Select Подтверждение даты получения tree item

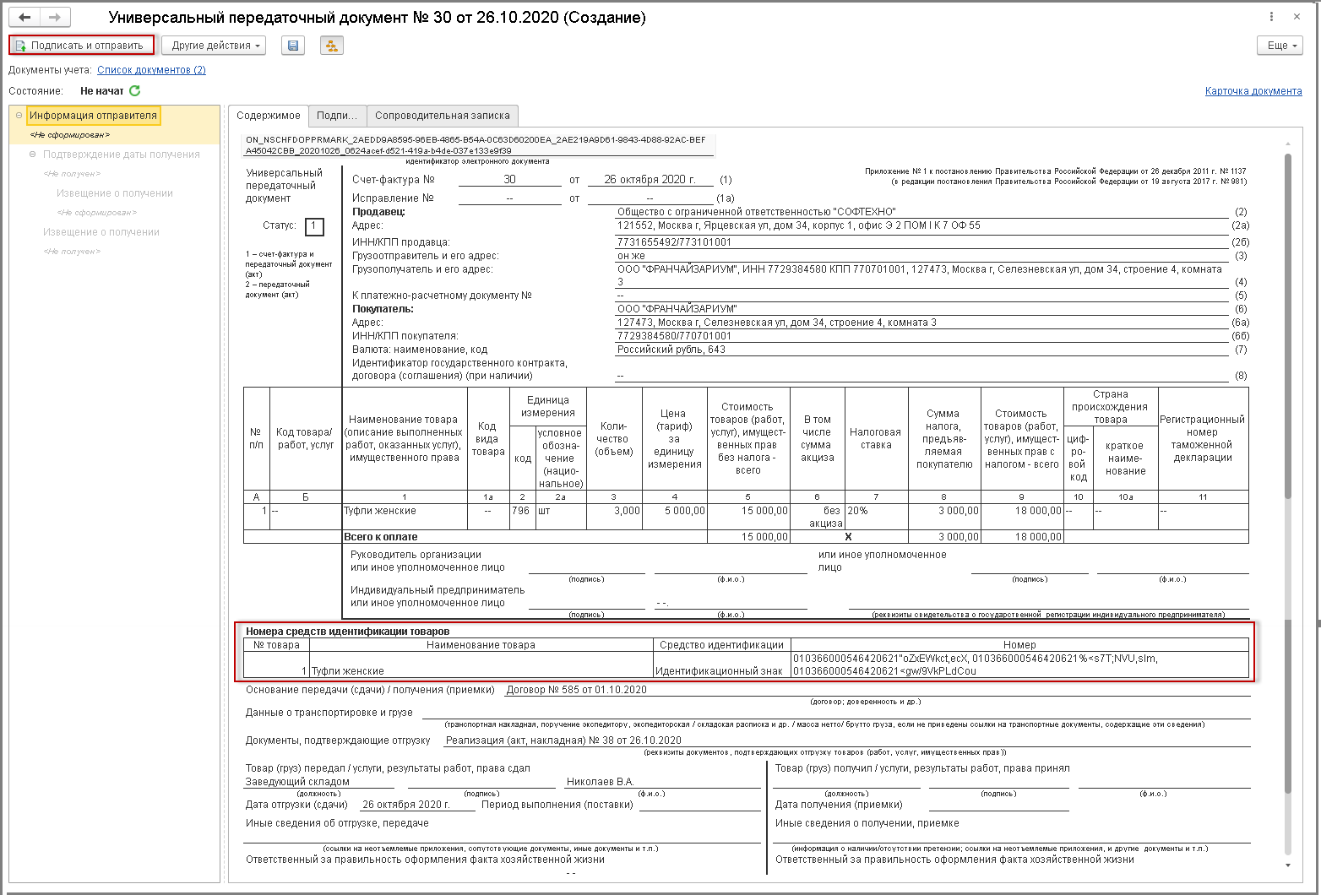pyautogui.click(x=122, y=155)
